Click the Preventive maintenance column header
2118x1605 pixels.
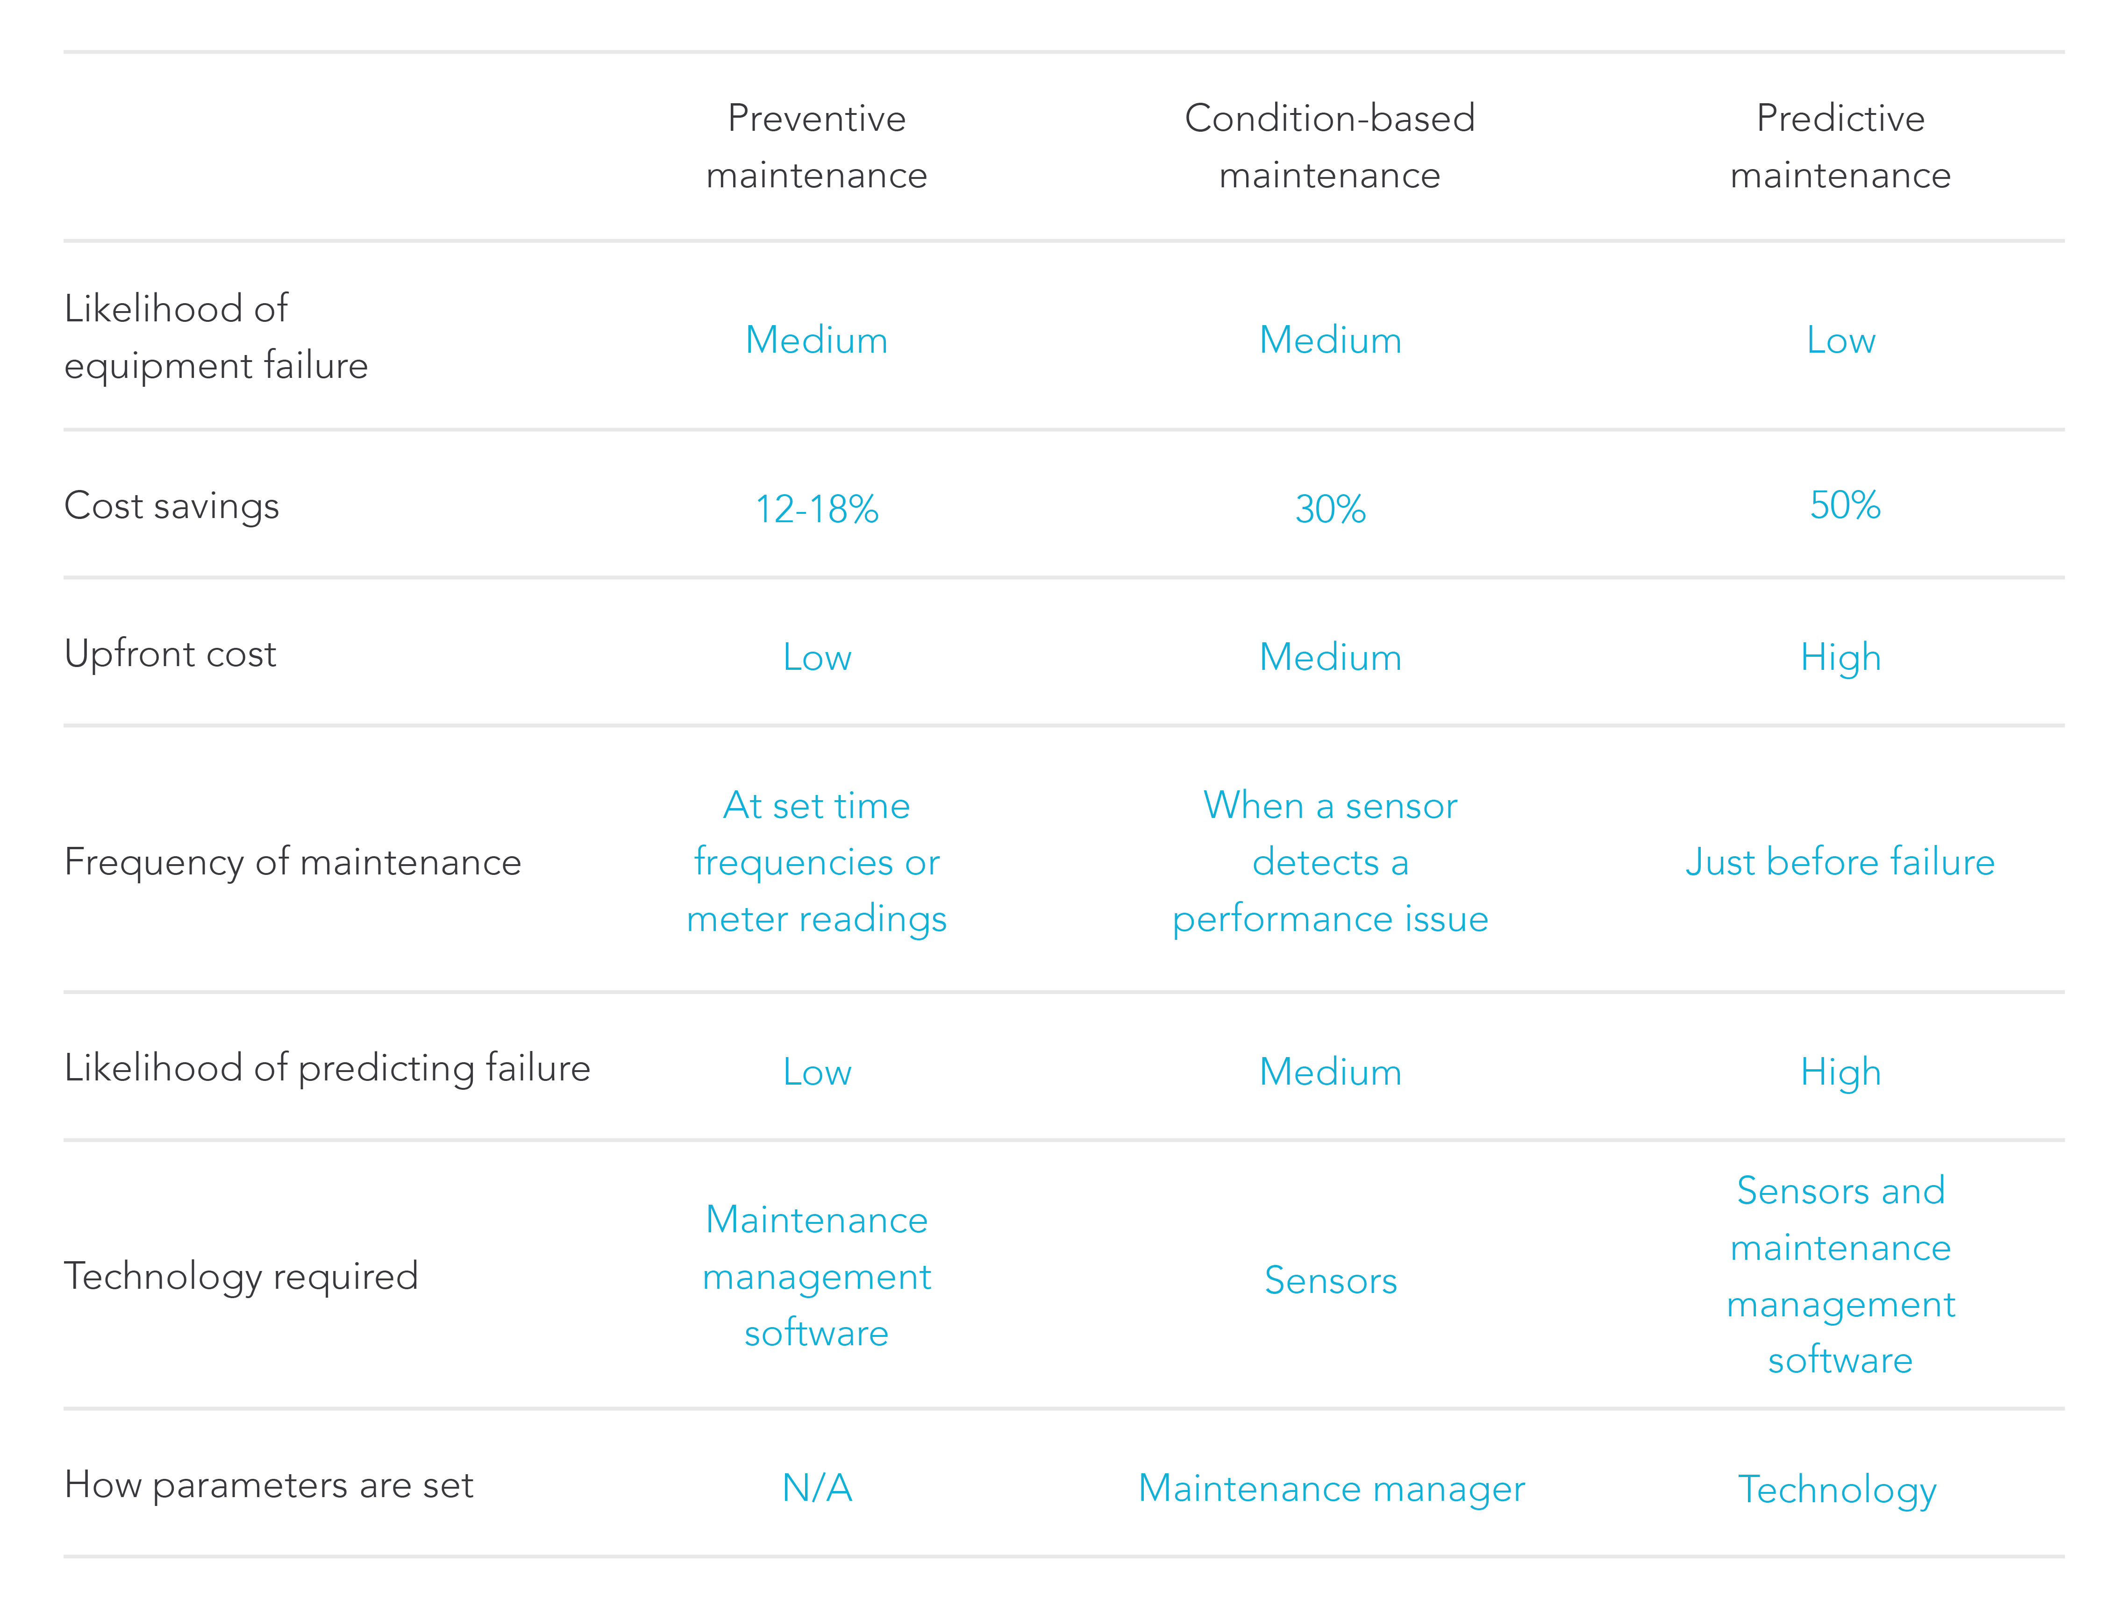(816, 146)
